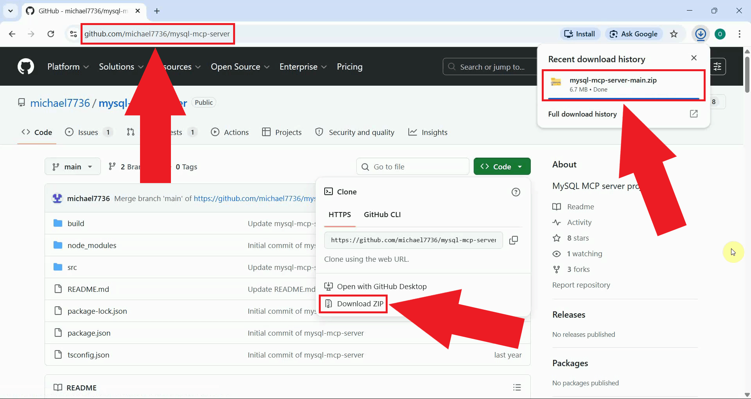Screen dimensions: 751x399
Task: Click Report repository link
Action: click(581, 285)
